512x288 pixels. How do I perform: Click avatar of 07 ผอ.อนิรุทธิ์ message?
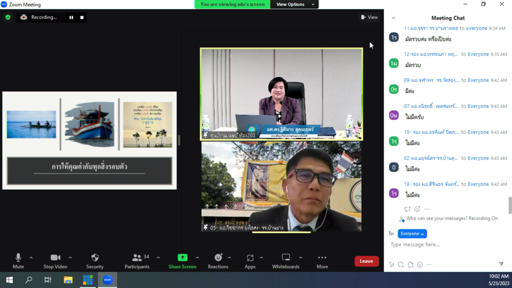coord(394,115)
